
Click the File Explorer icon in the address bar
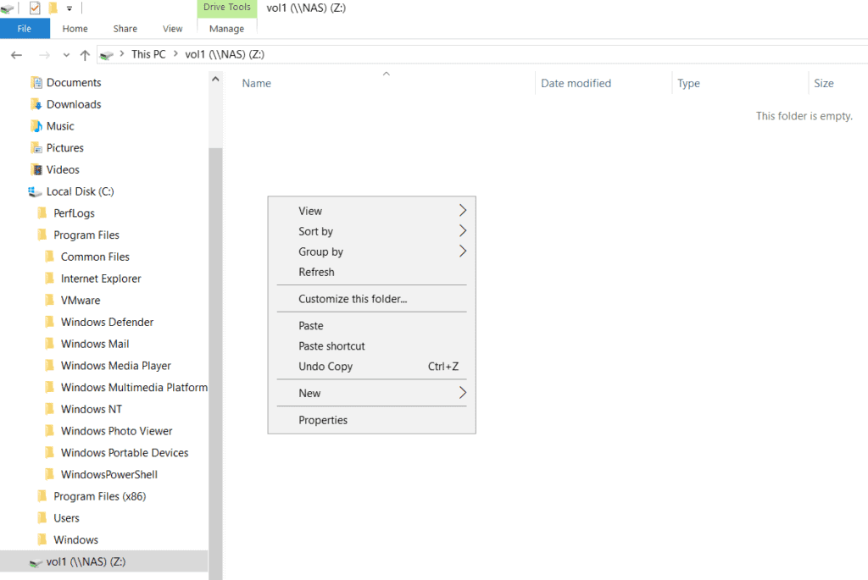[x=106, y=53]
